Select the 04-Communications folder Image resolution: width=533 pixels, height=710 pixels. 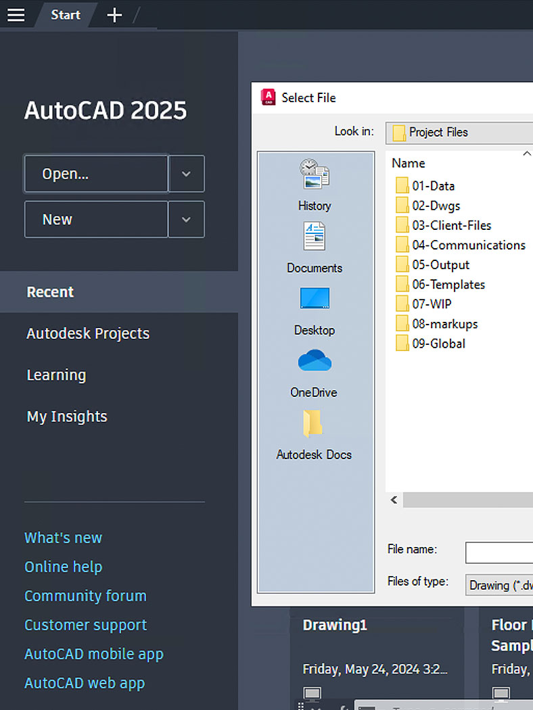point(460,245)
